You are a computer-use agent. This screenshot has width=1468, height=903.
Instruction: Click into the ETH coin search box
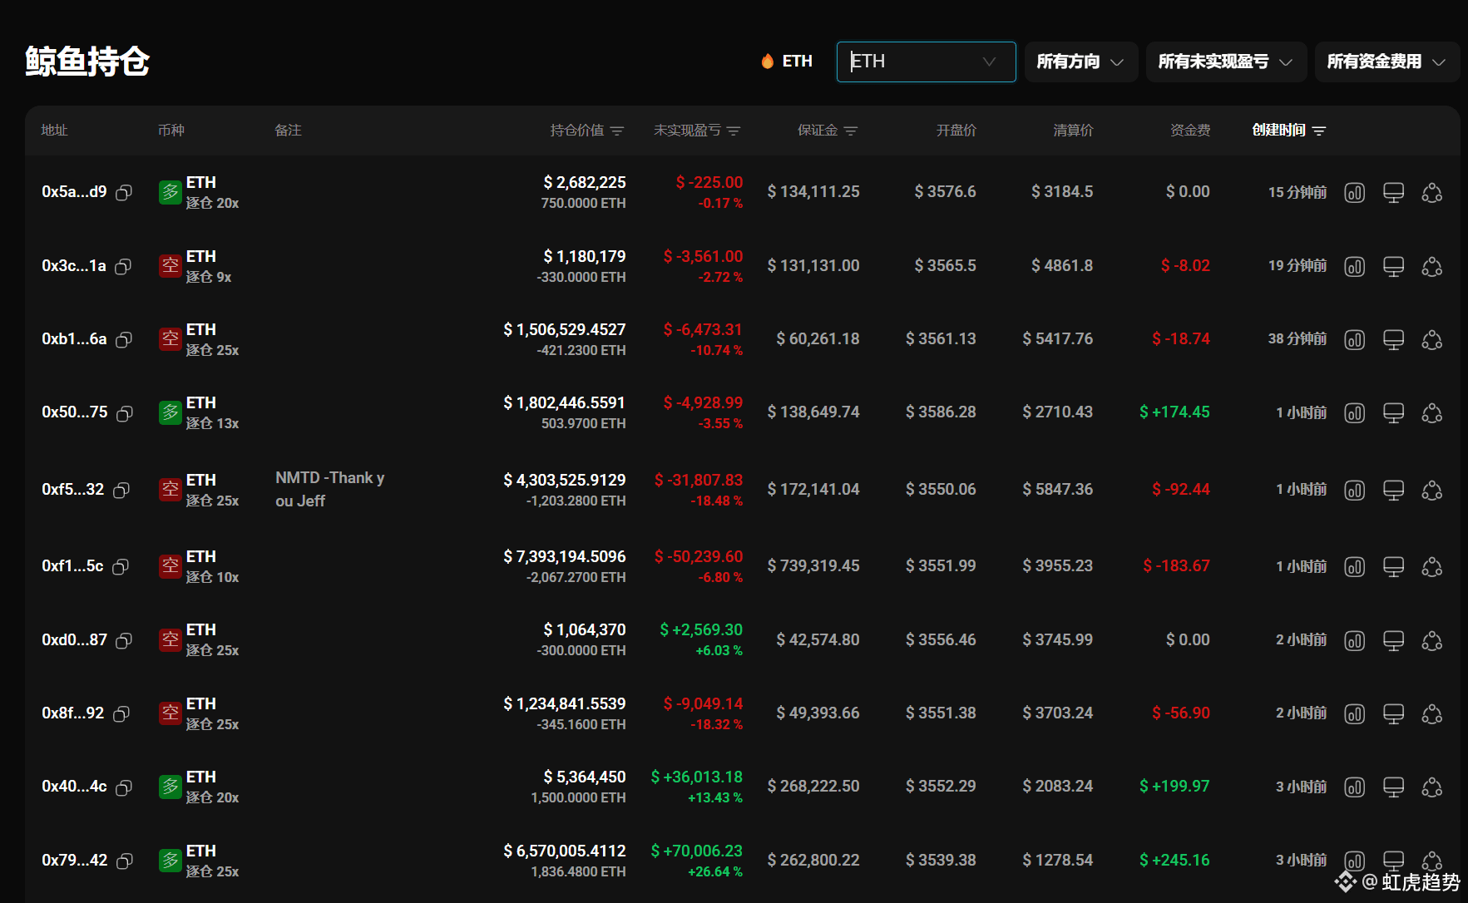click(913, 62)
